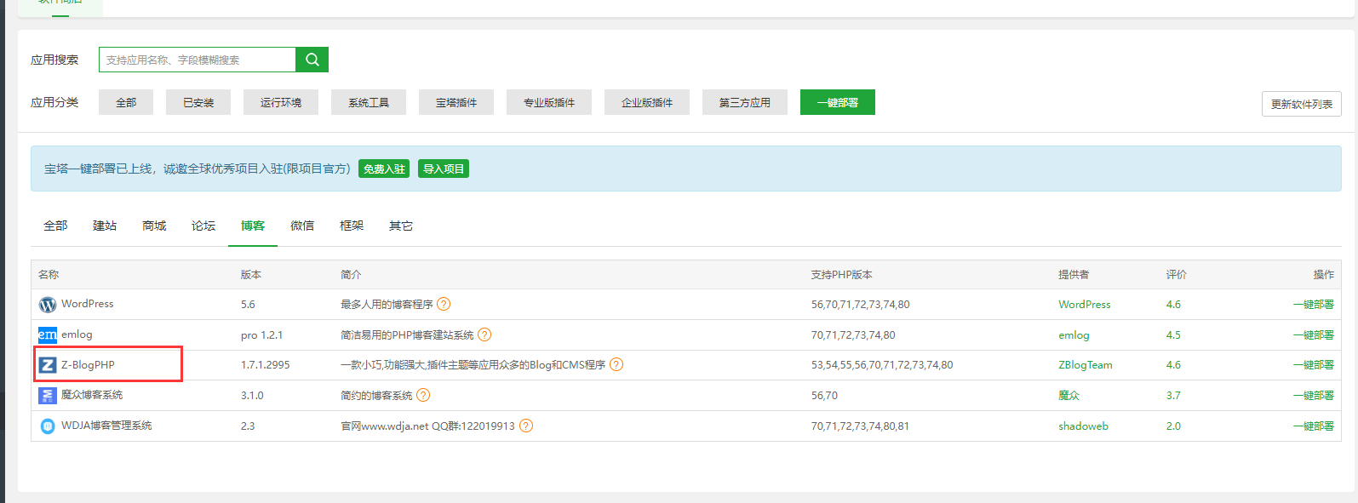This screenshot has height=503, width=1358.
Task: Open help icon beside WordPress description
Action: coord(444,304)
